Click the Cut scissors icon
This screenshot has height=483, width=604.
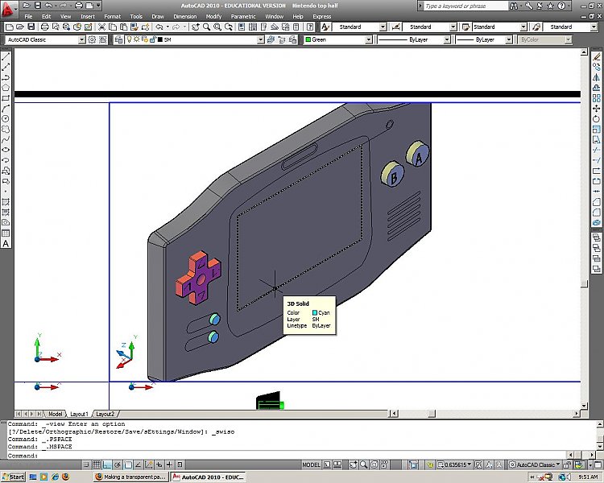click(101, 27)
